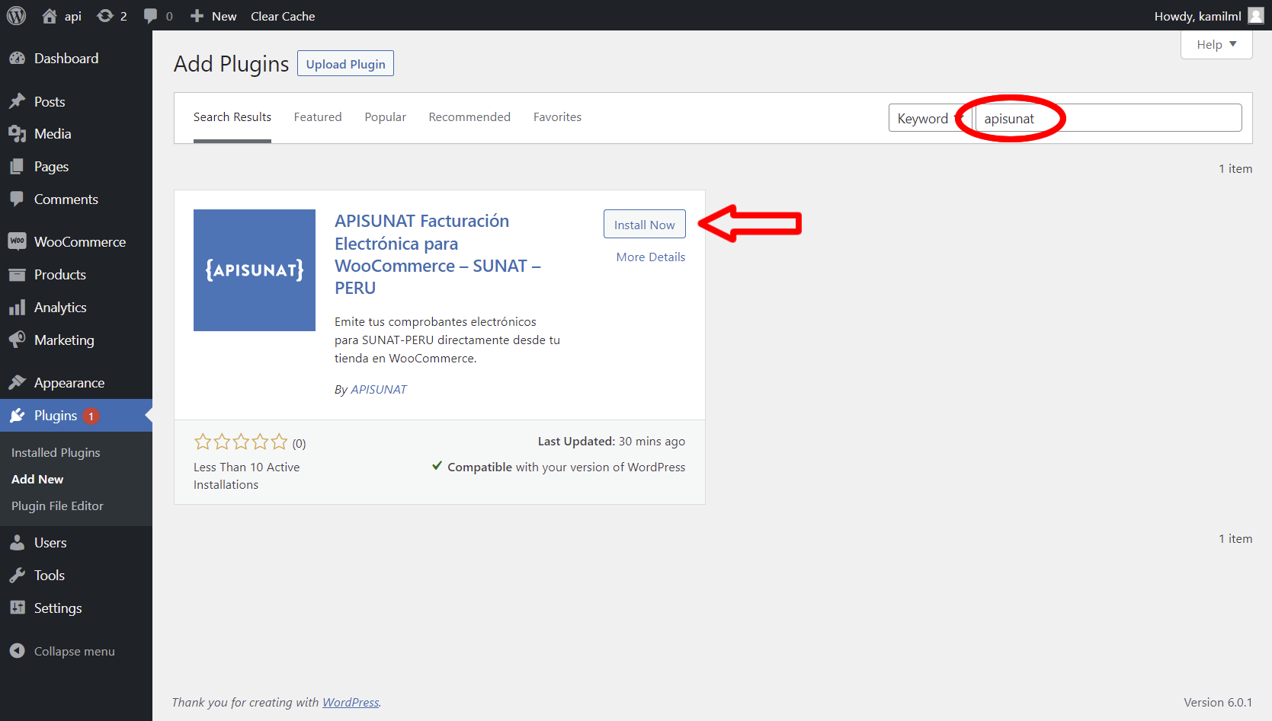Click the Collapse menu label
Image resolution: width=1272 pixels, height=721 pixels.
(x=75, y=652)
